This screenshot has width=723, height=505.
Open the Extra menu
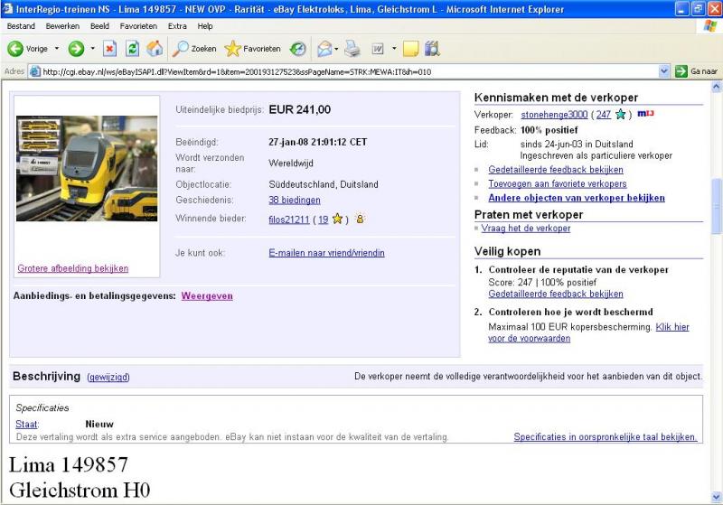pos(177,26)
